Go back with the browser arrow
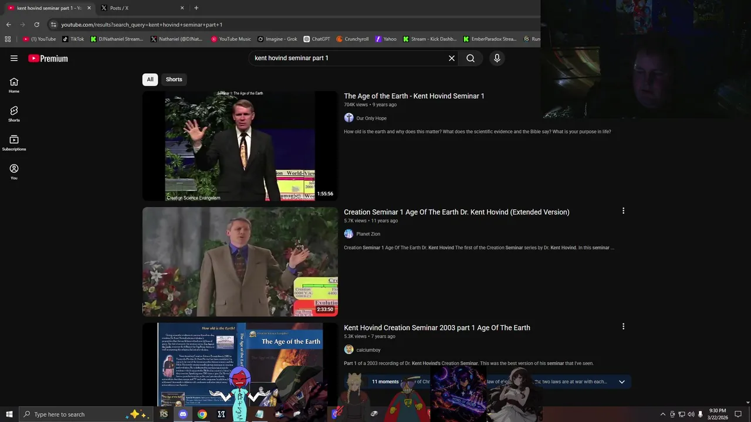 [x=8, y=25]
